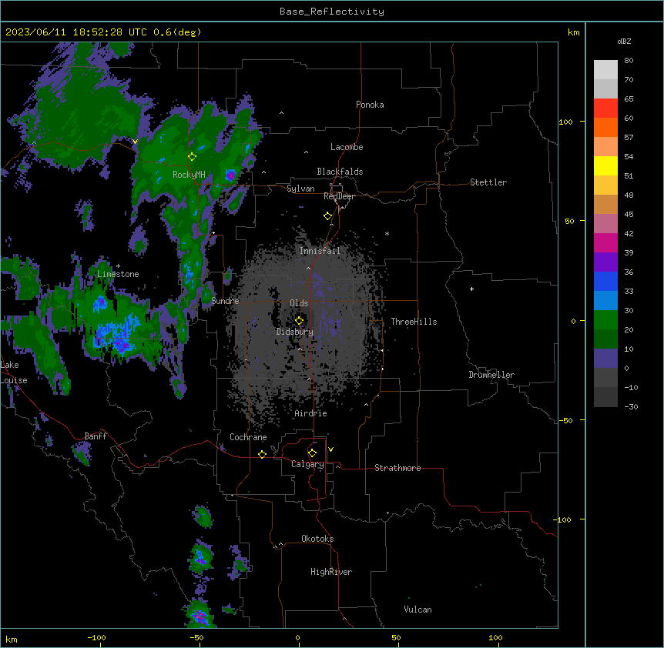This screenshot has width=664, height=648.
Task: Click the dBZ legend heading
Action: [624, 41]
